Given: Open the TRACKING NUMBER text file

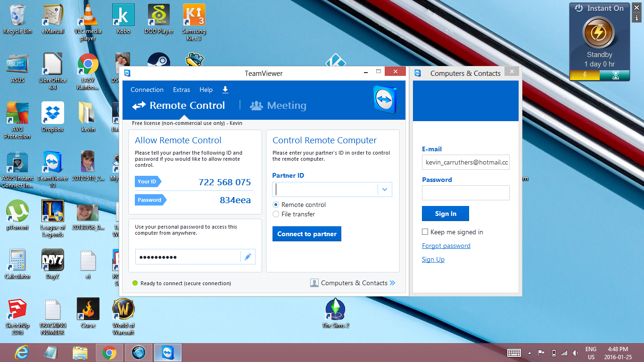Looking at the screenshot, I should (x=53, y=316).
